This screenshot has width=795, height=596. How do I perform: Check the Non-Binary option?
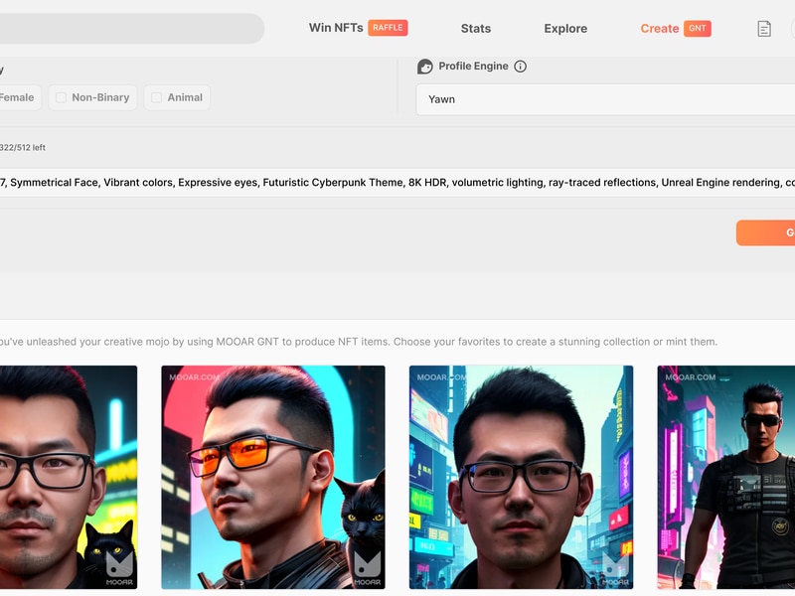click(x=92, y=97)
